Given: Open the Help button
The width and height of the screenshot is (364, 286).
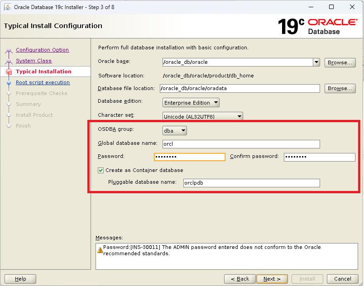Looking at the screenshot, I should pyautogui.click(x=20, y=279).
